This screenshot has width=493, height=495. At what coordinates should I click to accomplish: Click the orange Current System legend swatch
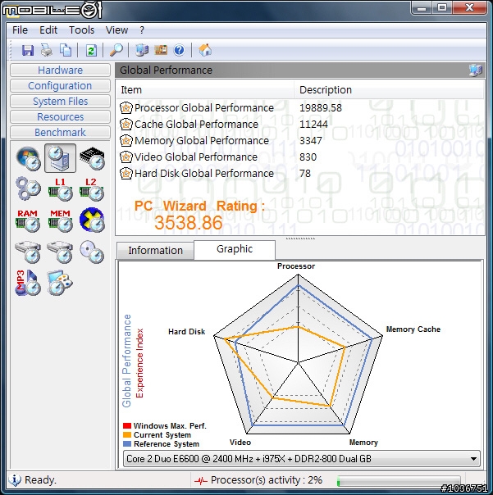coord(127,435)
